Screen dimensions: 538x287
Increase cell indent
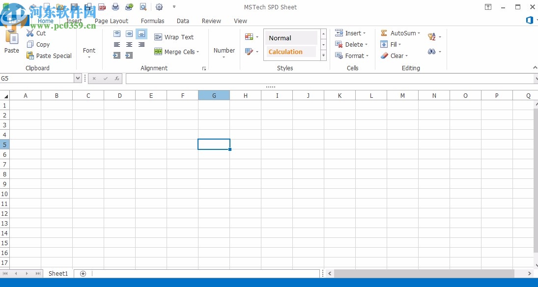pos(129,55)
